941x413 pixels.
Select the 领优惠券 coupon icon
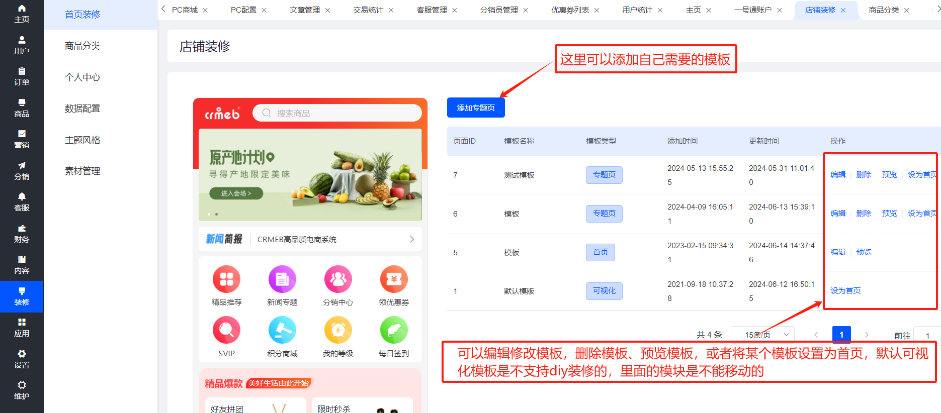tap(394, 279)
